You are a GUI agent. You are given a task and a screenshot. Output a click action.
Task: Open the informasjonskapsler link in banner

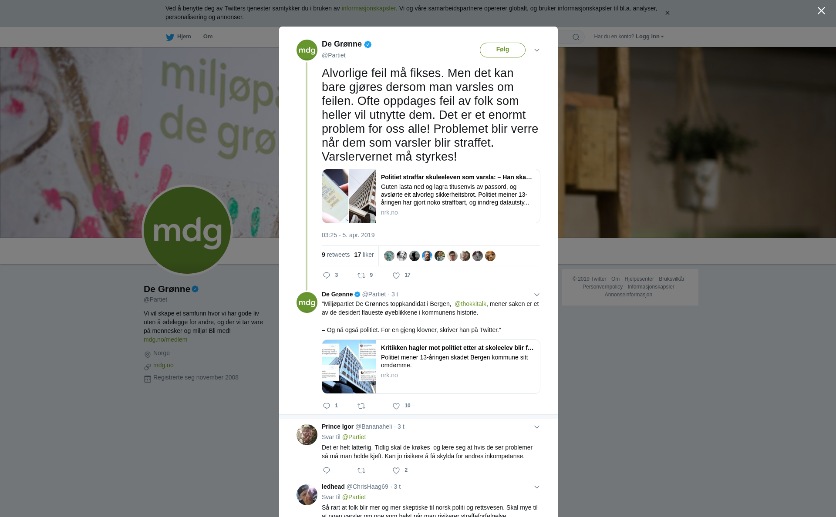tap(368, 8)
